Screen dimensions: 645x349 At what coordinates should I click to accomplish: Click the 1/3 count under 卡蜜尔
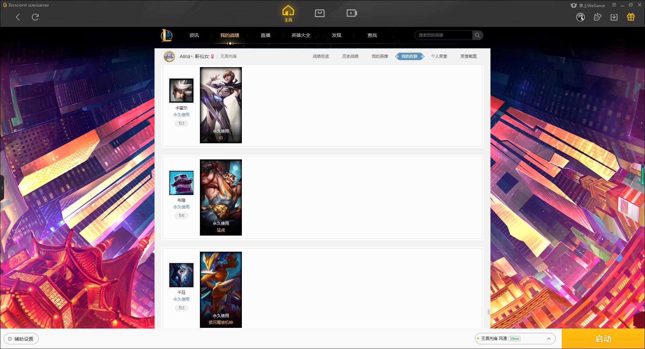181,123
